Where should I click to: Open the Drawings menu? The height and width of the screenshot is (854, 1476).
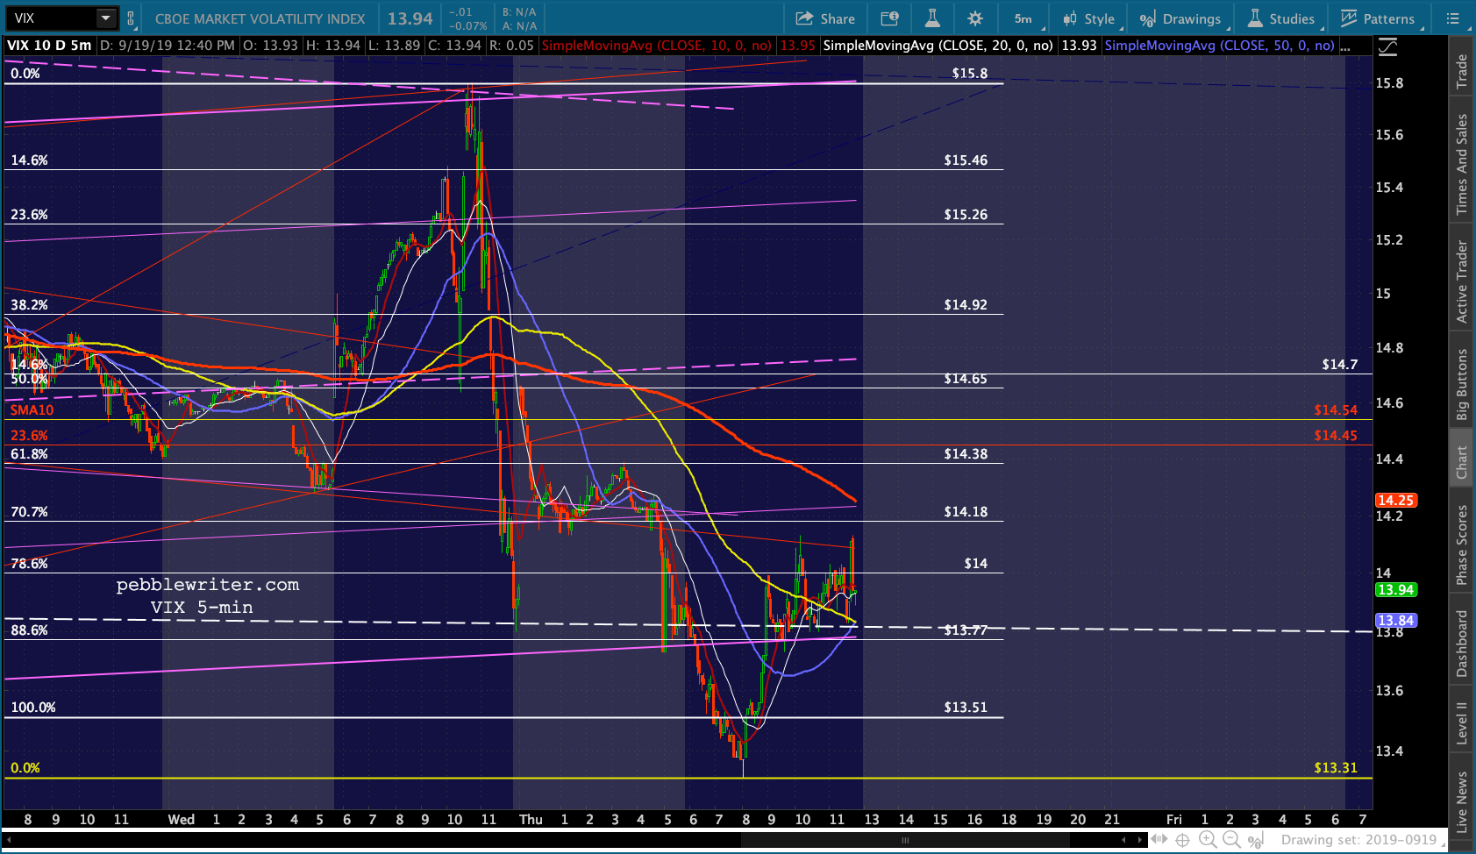point(1180,18)
